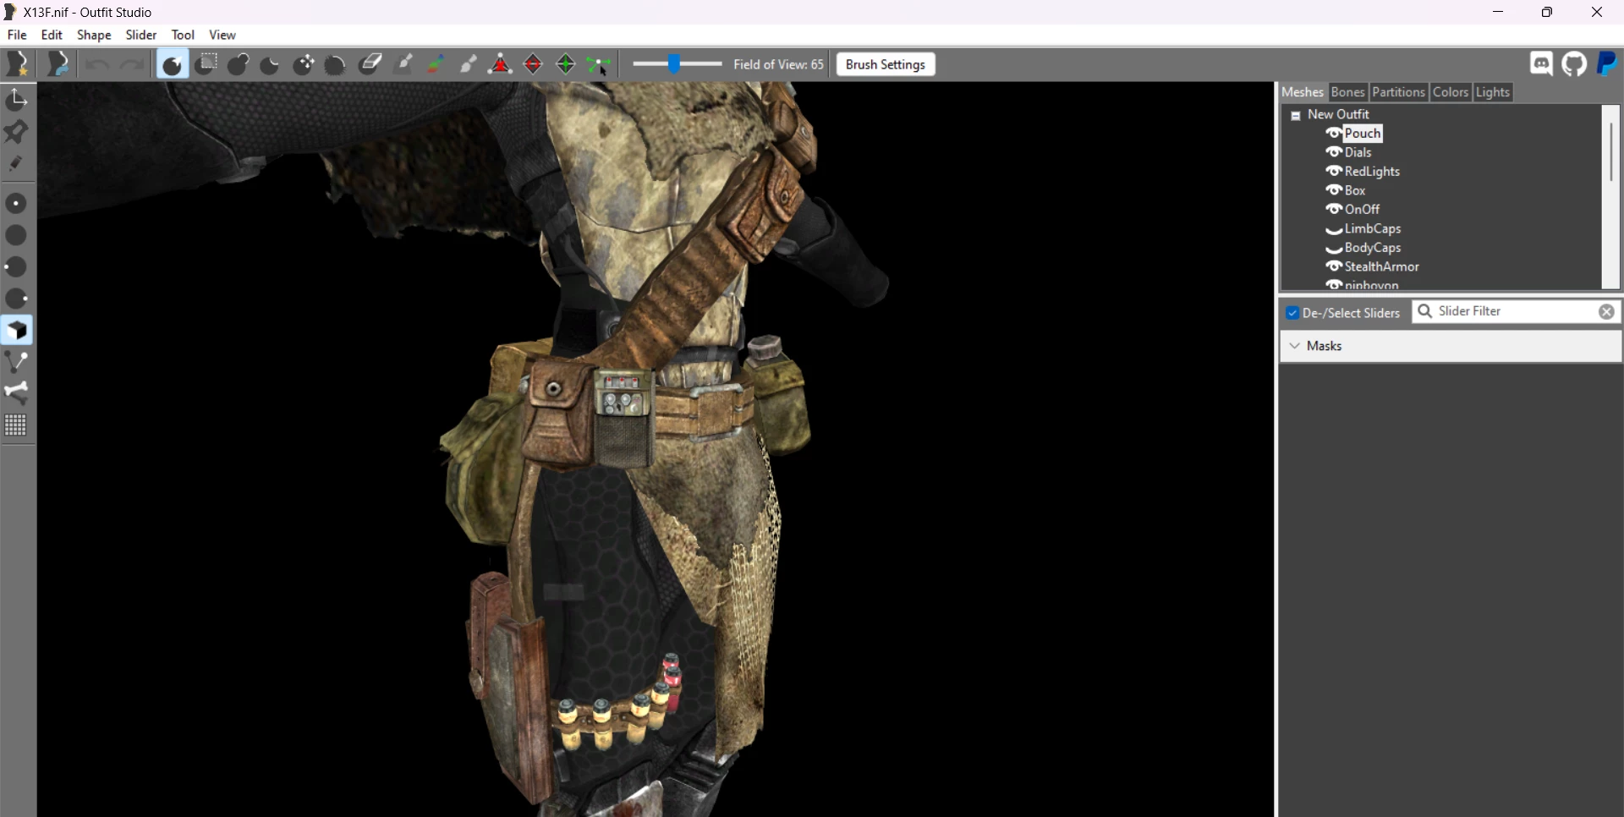1624x817 pixels.
Task: Expand the Masks section chevron
Action: tap(1295, 346)
